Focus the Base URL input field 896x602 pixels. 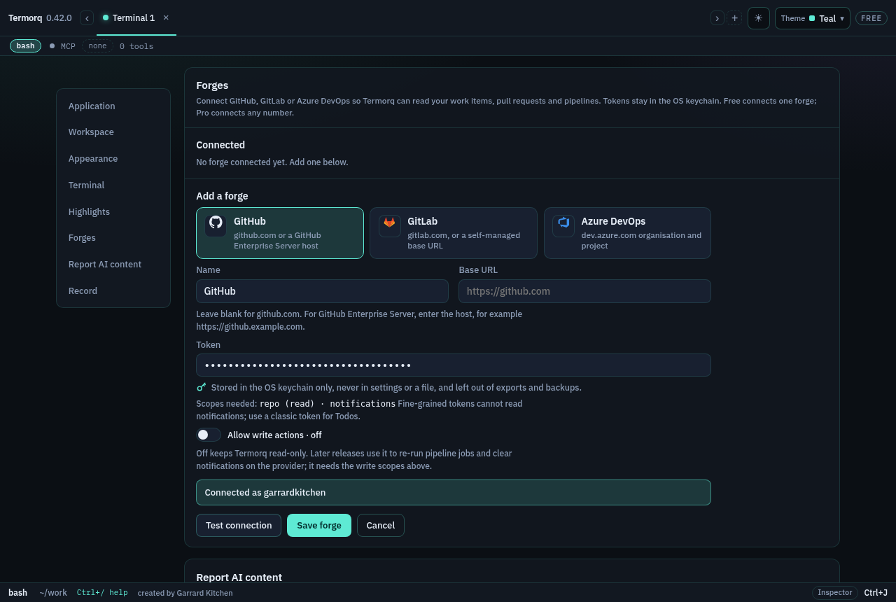tap(584, 291)
